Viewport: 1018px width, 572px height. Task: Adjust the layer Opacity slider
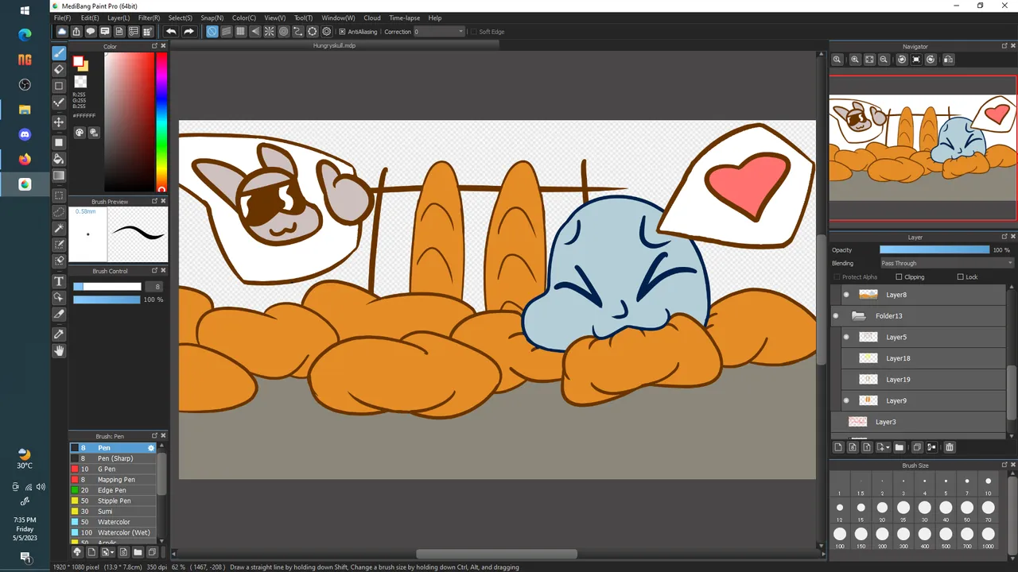tap(934, 249)
